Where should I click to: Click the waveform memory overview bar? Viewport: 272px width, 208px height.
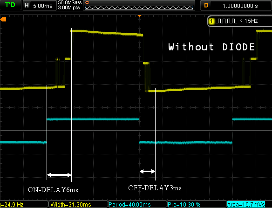[139, 7]
